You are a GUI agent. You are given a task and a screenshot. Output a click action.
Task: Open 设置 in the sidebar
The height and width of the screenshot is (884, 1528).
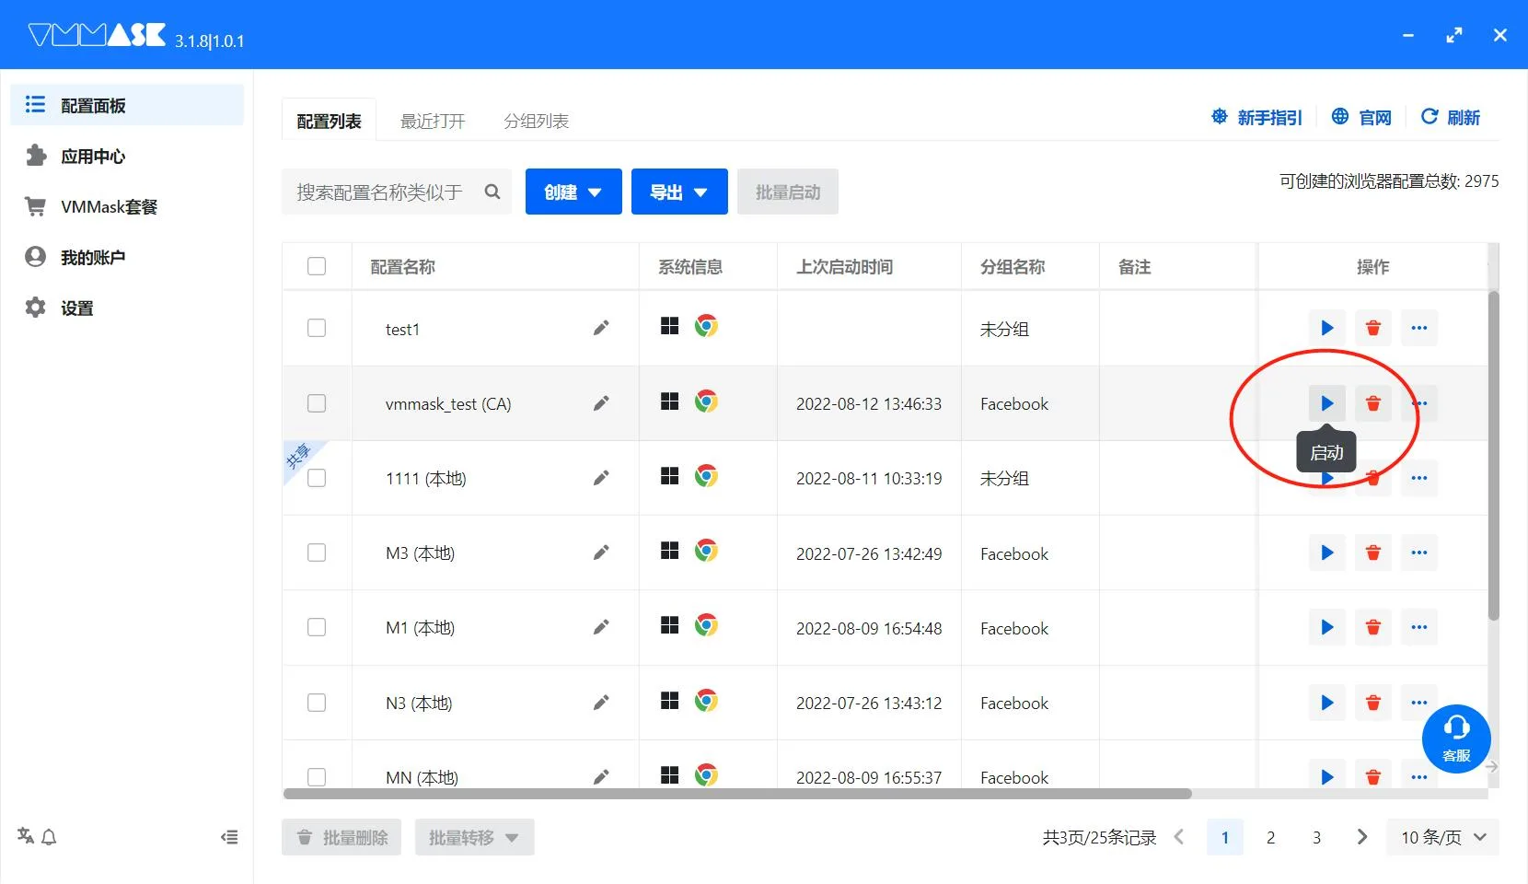point(127,308)
